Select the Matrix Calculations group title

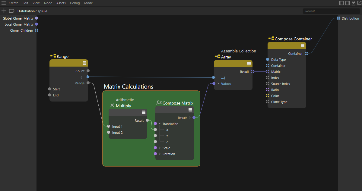(129, 87)
